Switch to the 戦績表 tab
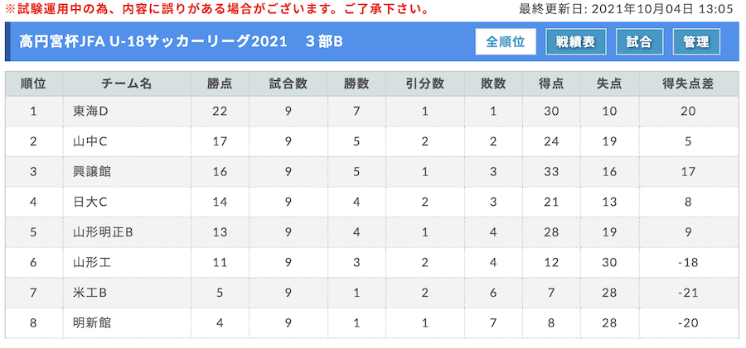Screen dimensions: 746x348 point(576,42)
